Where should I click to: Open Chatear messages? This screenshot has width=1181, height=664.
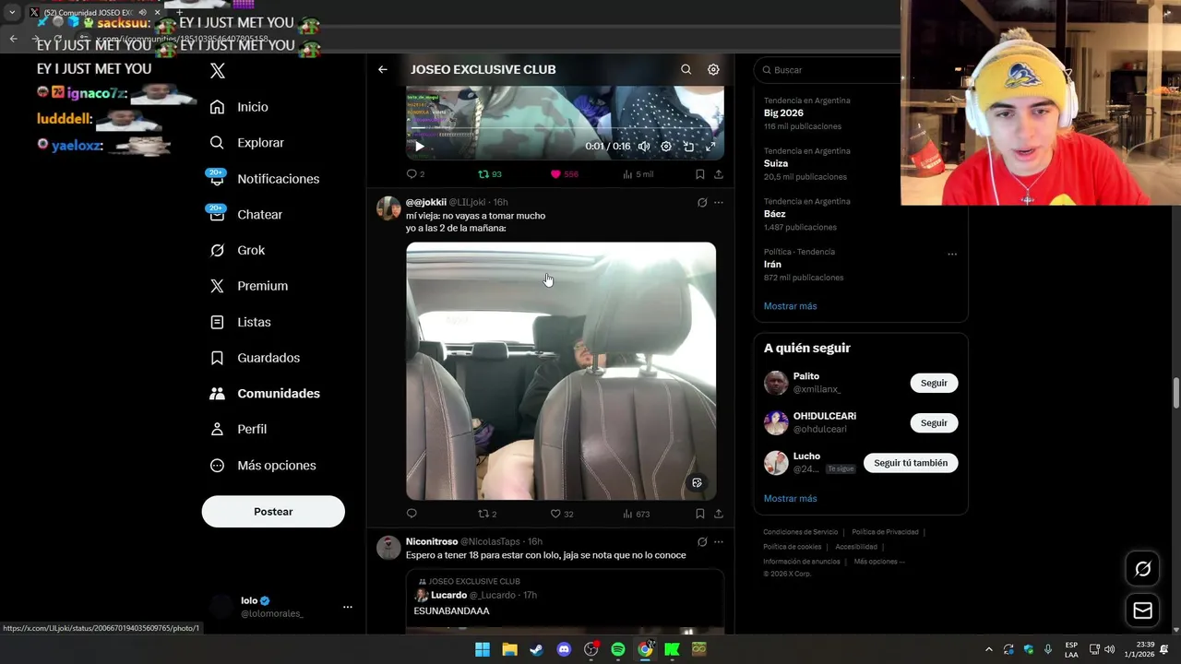pos(245,214)
